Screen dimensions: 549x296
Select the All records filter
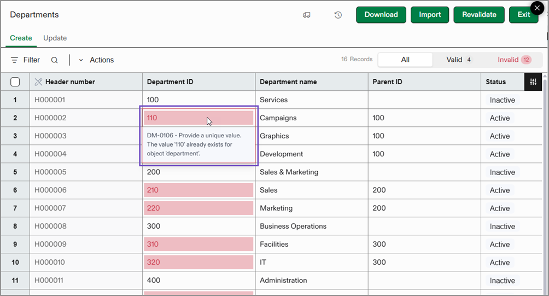(x=405, y=60)
